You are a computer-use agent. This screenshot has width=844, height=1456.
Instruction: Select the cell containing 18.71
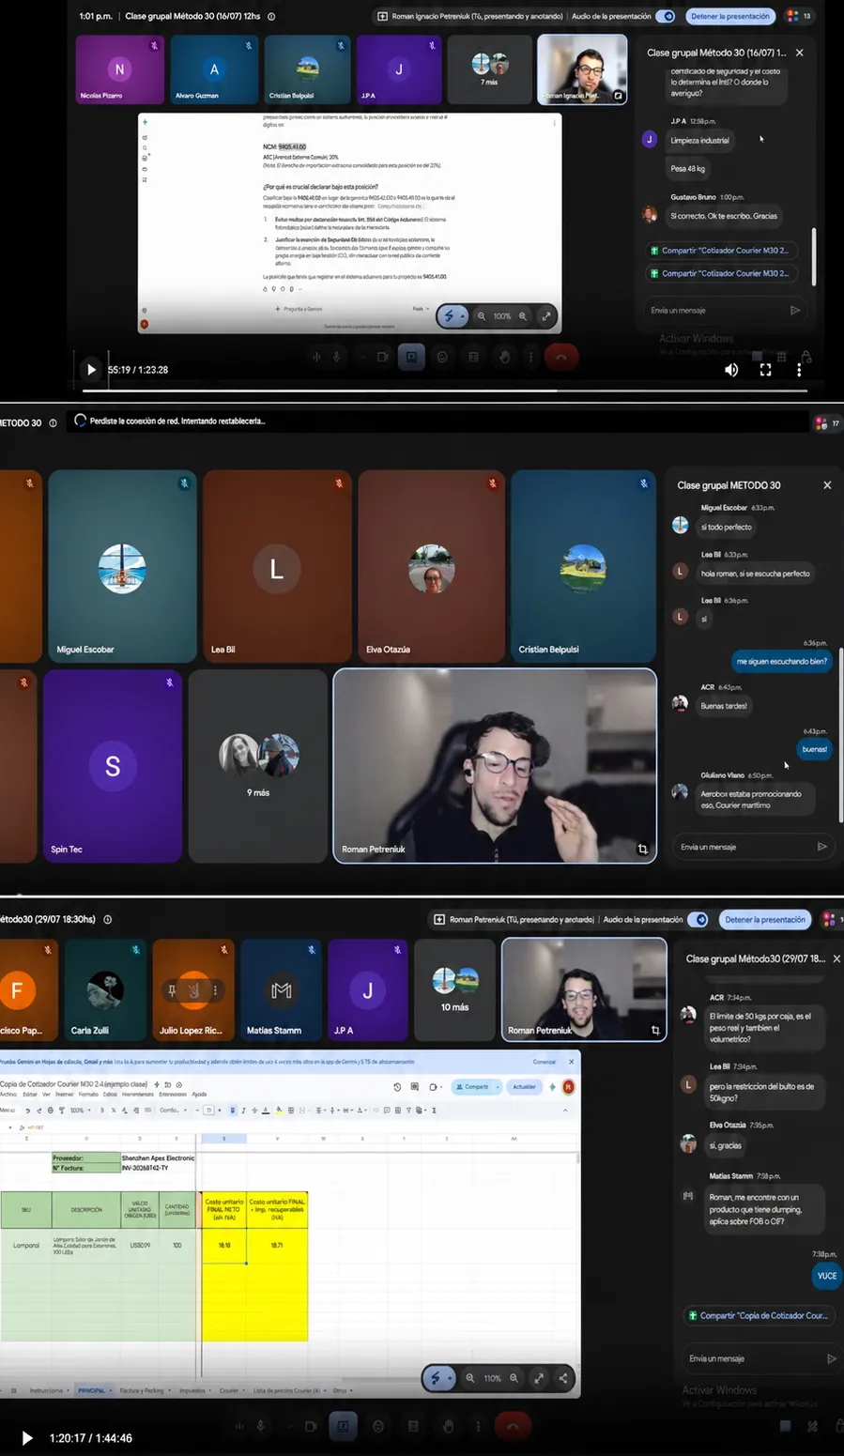[x=277, y=1245]
